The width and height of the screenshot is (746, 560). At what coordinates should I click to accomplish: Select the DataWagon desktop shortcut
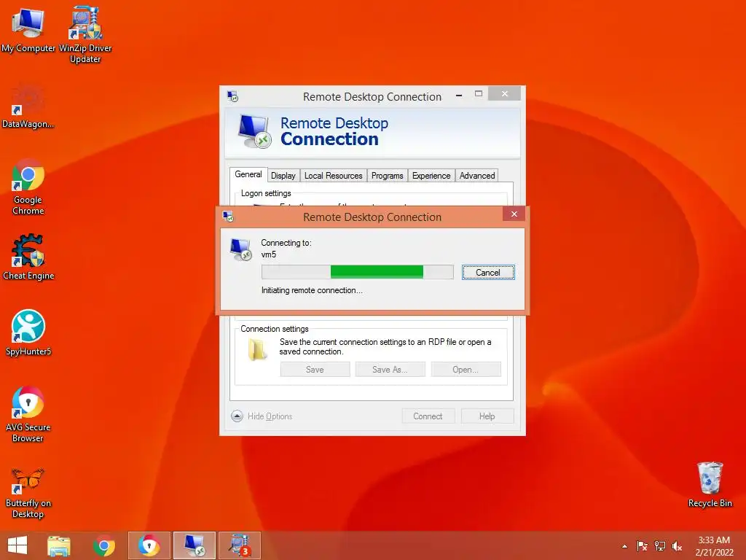click(28, 106)
